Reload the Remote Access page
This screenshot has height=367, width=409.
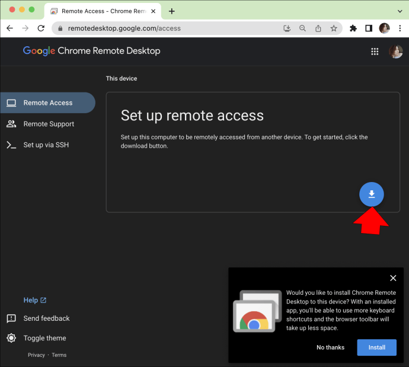pyautogui.click(x=41, y=28)
